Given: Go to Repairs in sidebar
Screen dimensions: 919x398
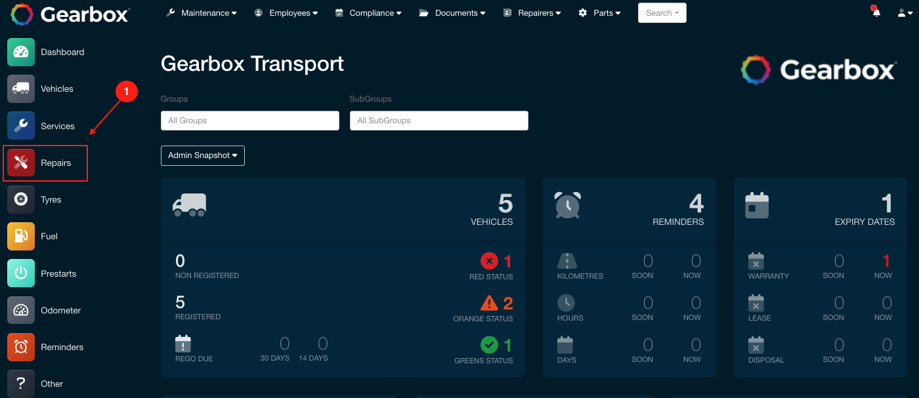Looking at the screenshot, I should pyautogui.click(x=56, y=163).
